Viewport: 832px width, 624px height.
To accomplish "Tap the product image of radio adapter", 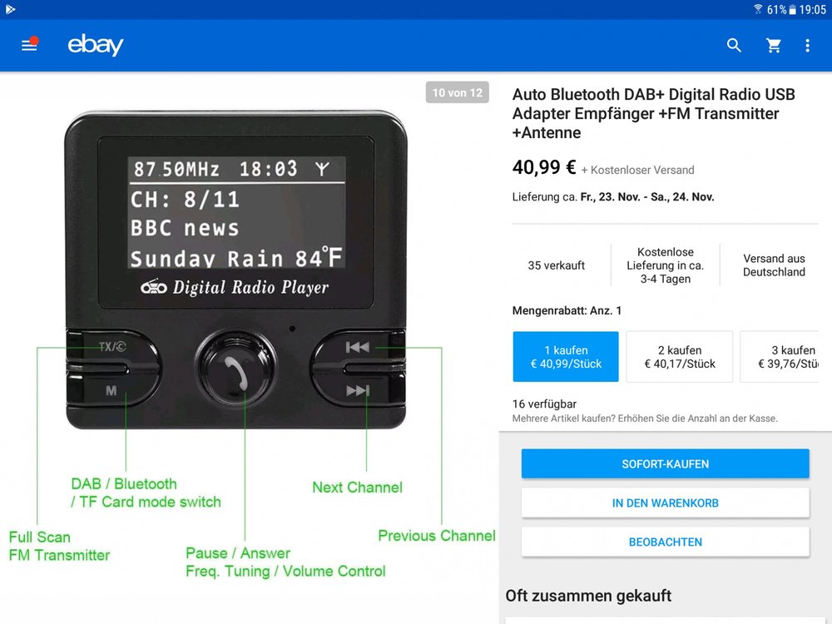I will click(235, 270).
